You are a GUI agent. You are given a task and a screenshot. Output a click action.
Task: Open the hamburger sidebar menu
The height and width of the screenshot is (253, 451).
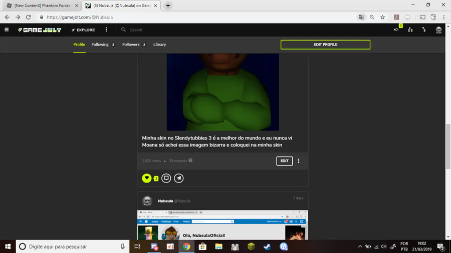click(7, 29)
